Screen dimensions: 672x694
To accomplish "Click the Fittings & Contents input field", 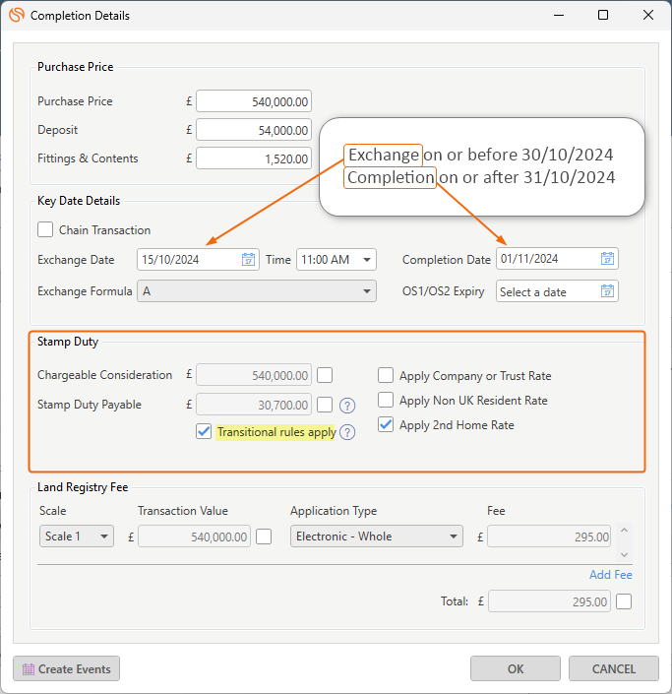I will [254, 158].
